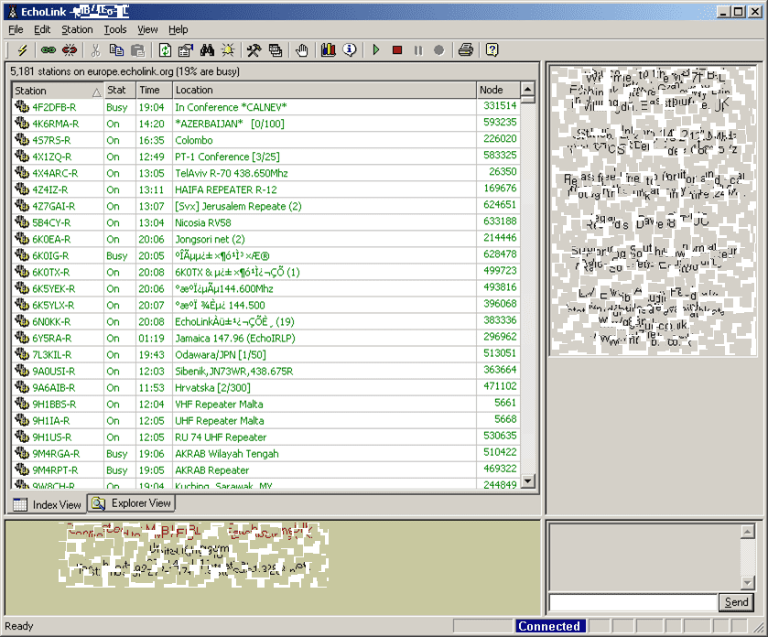Click the grey Pause button
This screenshot has height=637, width=768.
417,50
